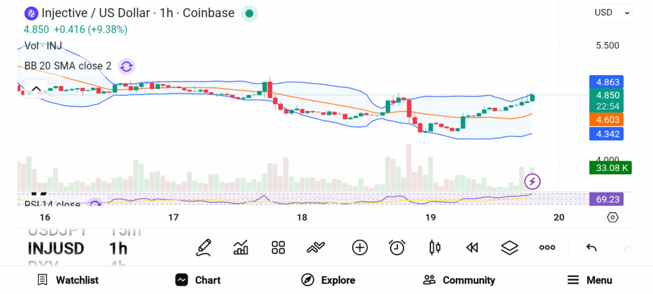Open the three-dot more options menu
The width and height of the screenshot is (653, 294).
click(547, 247)
